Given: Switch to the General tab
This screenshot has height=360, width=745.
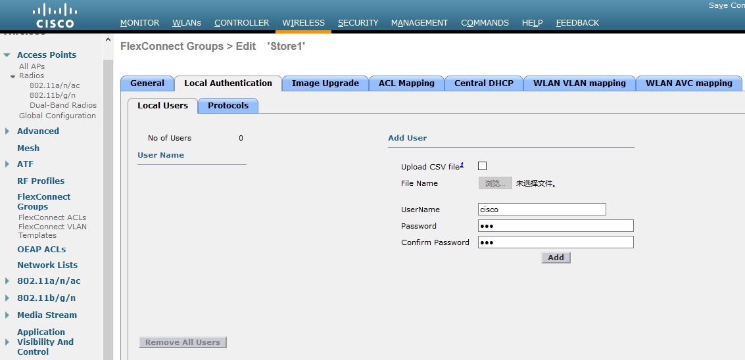Looking at the screenshot, I should (x=147, y=83).
